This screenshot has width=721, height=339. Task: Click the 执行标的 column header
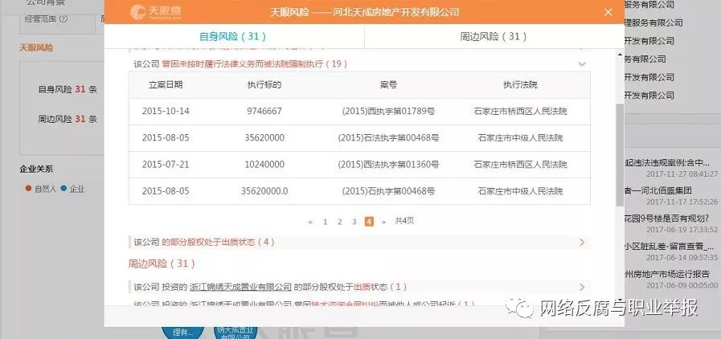pos(264,84)
